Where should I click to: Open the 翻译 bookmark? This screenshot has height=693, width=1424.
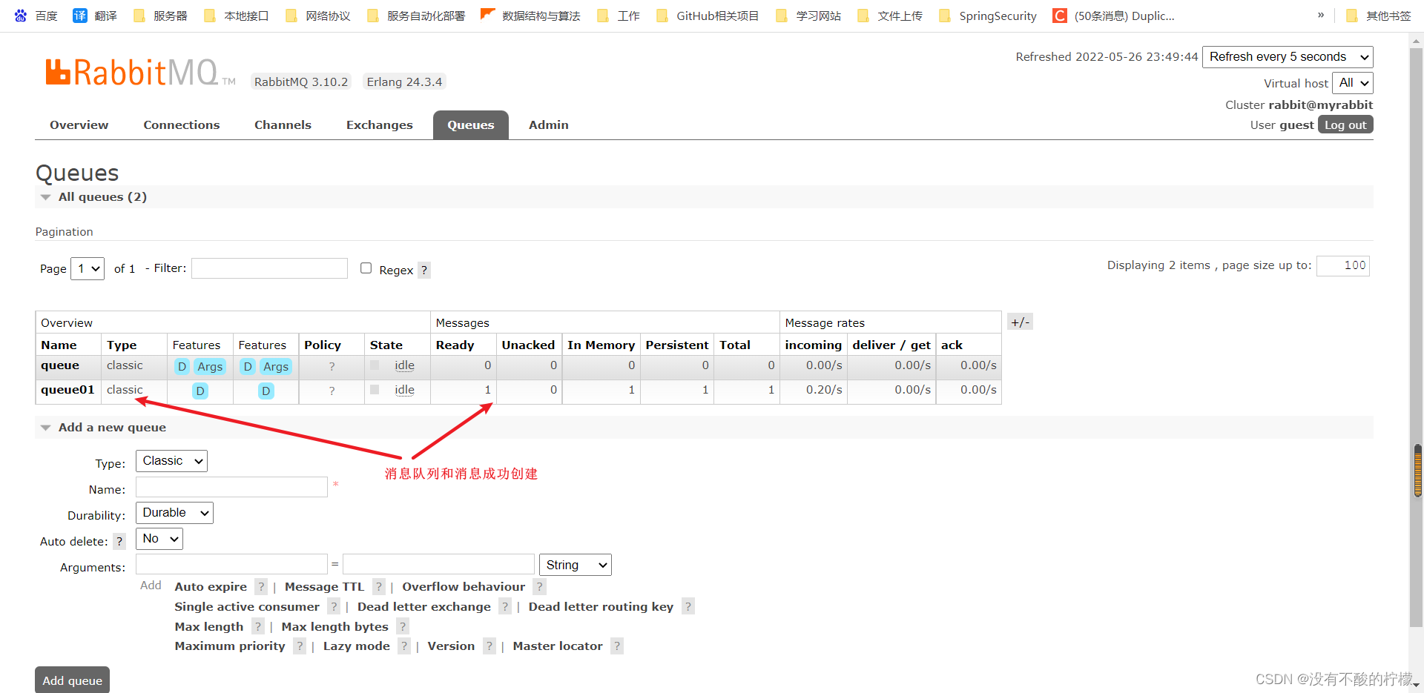click(95, 16)
